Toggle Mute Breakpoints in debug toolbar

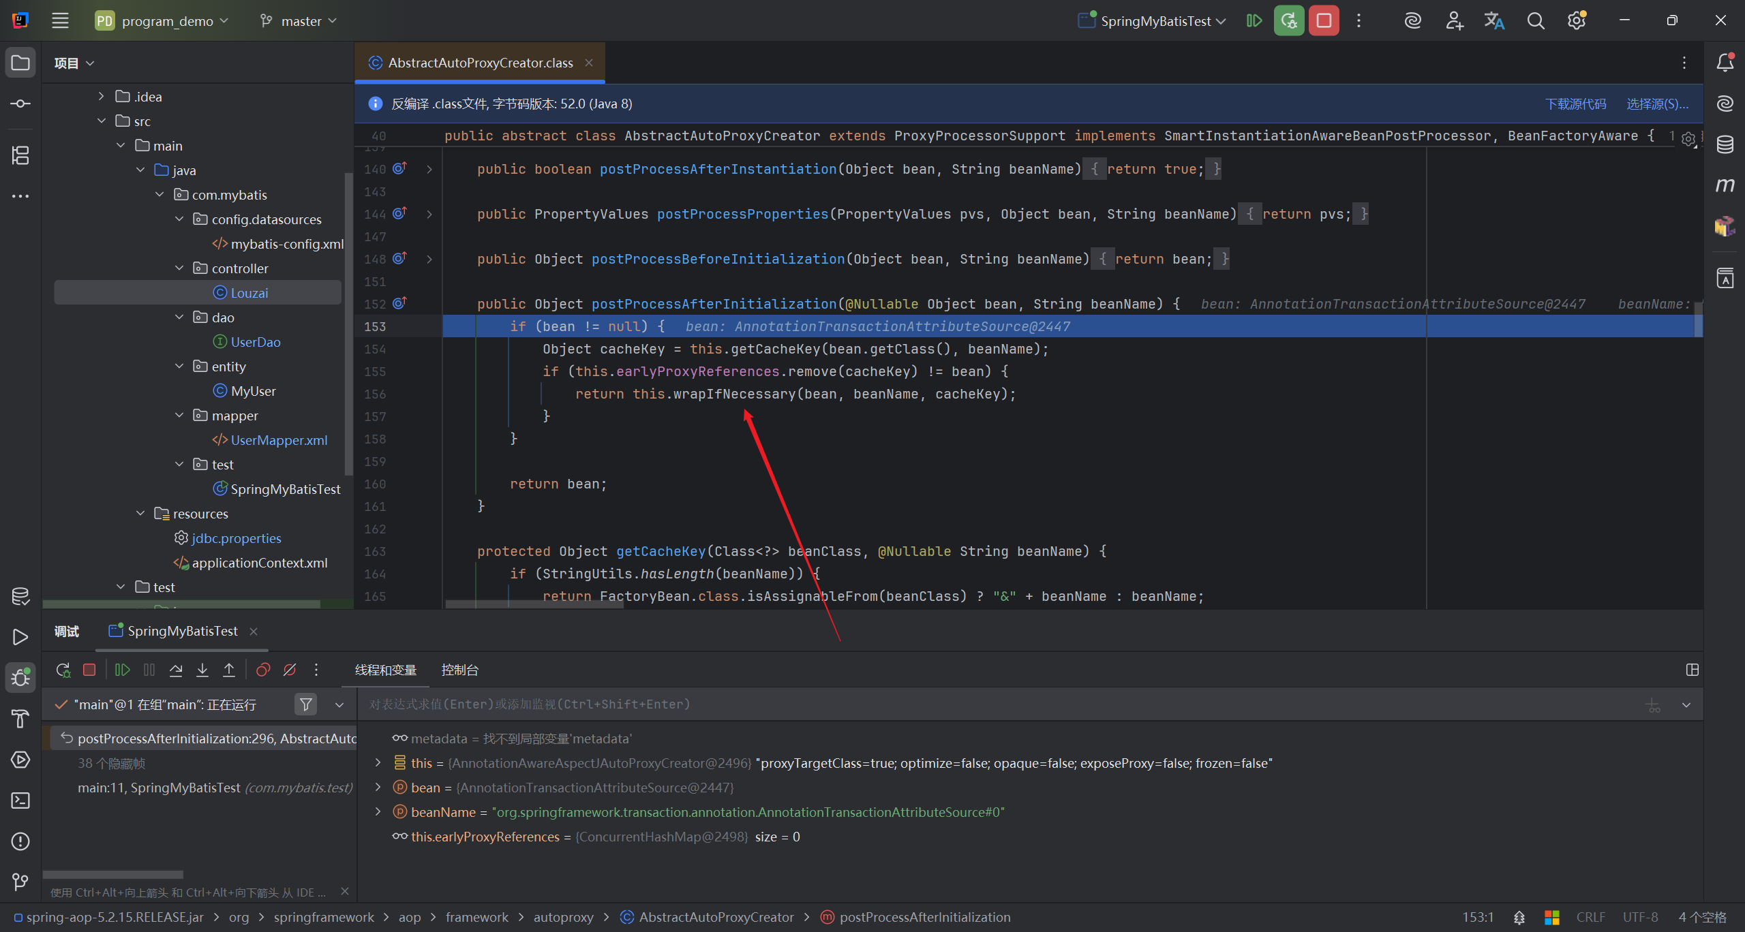pyautogui.click(x=290, y=670)
